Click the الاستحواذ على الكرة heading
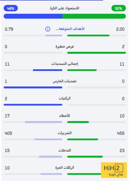The height and width of the screenshot is (181, 130). tap(64, 8)
